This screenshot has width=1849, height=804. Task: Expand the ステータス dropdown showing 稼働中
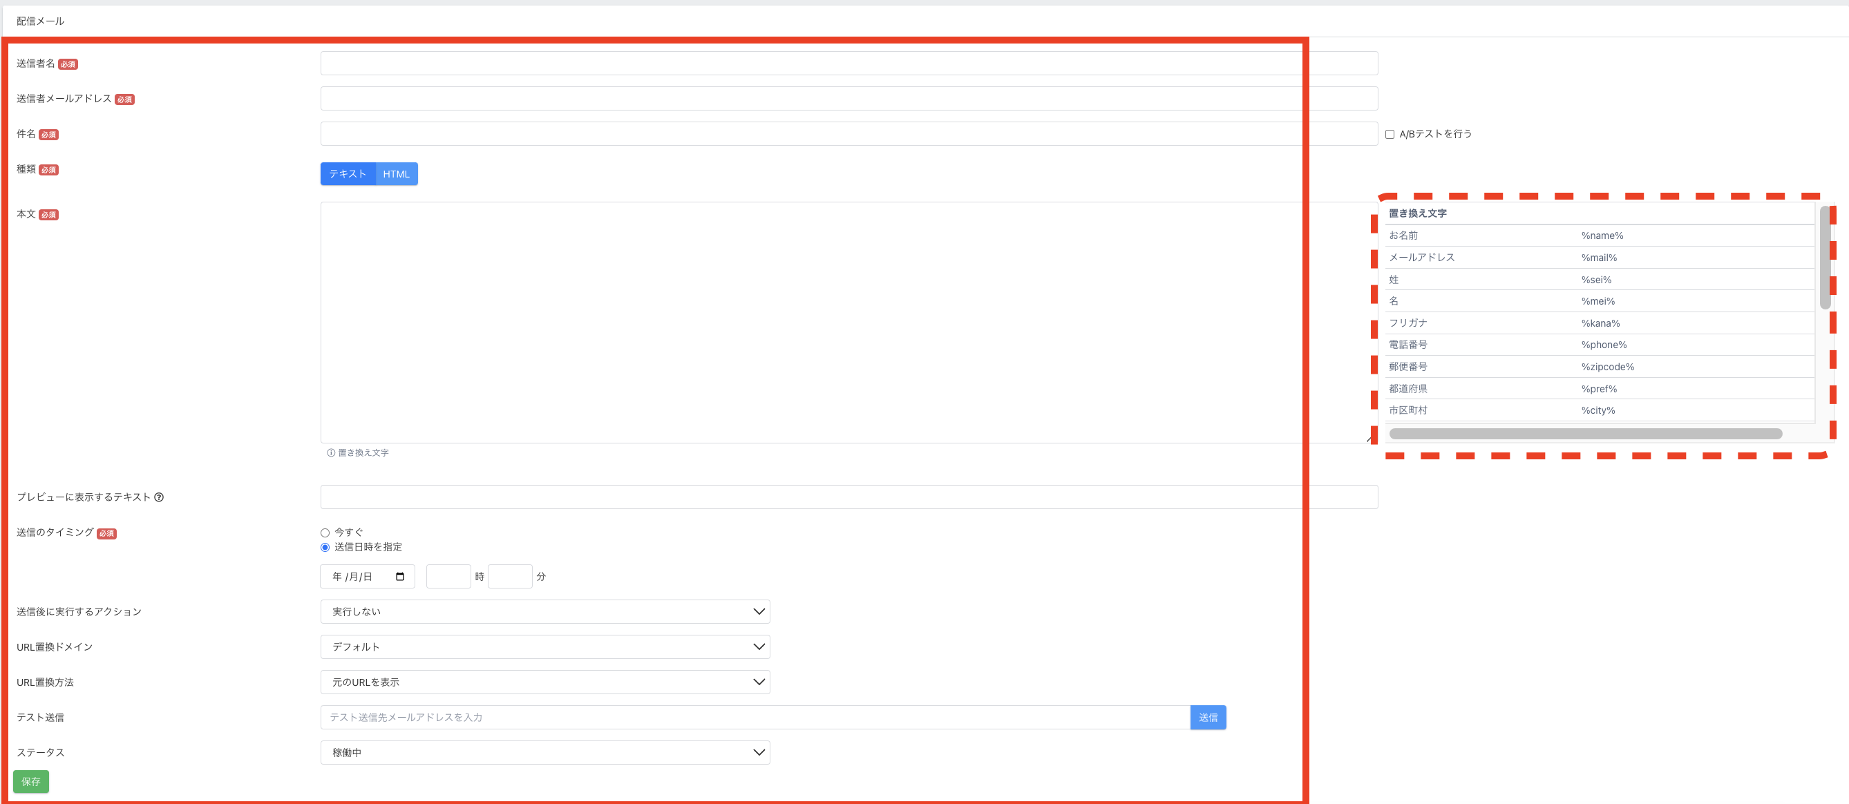[544, 752]
